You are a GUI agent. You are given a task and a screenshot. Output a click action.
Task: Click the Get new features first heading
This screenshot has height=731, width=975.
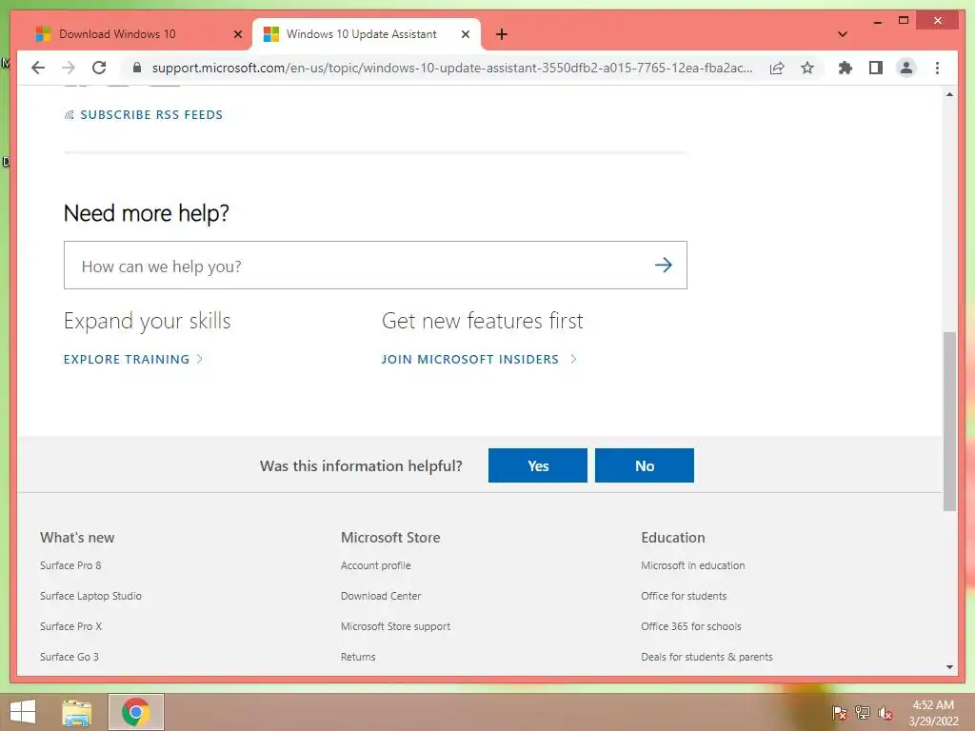[483, 321]
